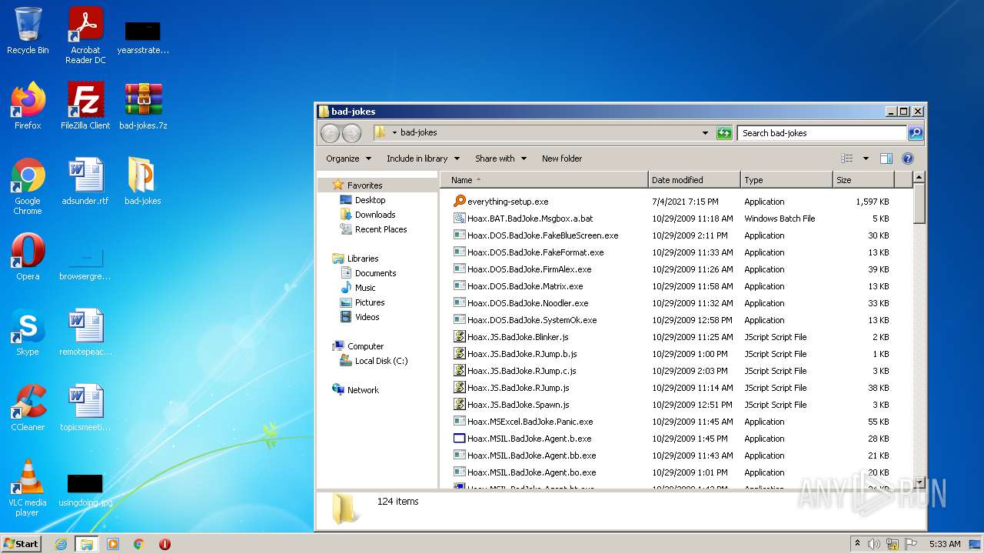Click the address bar folder chevron

pyautogui.click(x=394, y=133)
